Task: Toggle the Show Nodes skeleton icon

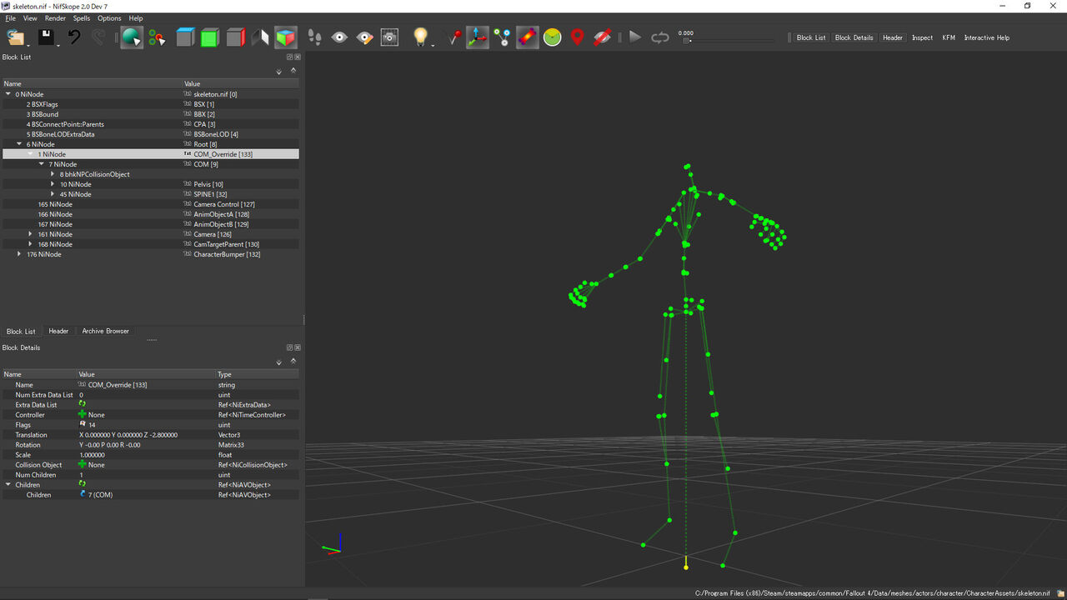Action: click(x=502, y=37)
